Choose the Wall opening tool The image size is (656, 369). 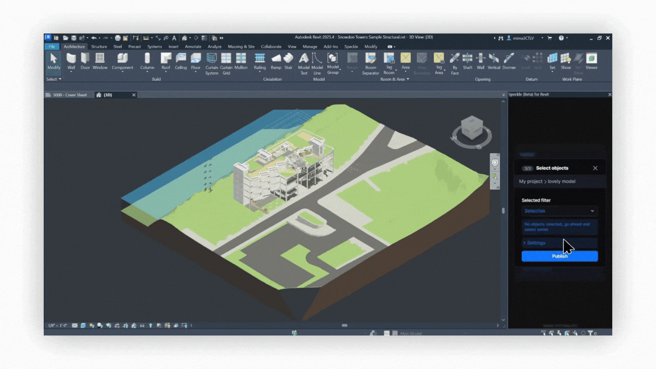[x=480, y=61]
